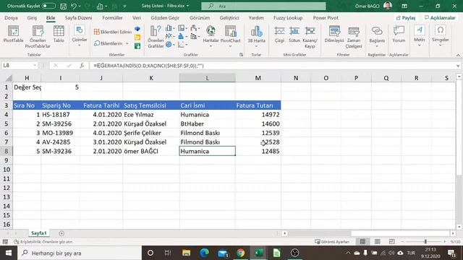463x260 pixels.
Task: Click Görüntü Ayarları in status bar
Action: coord(332,242)
